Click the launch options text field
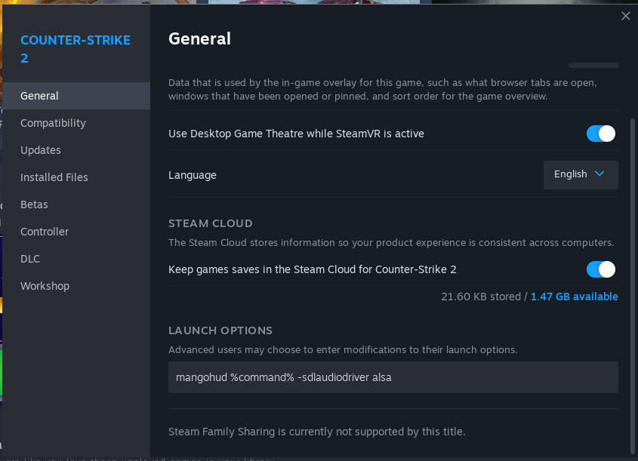The width and height of the screenshot is (638, 461). pyautogui.click(x=393, y=377)
